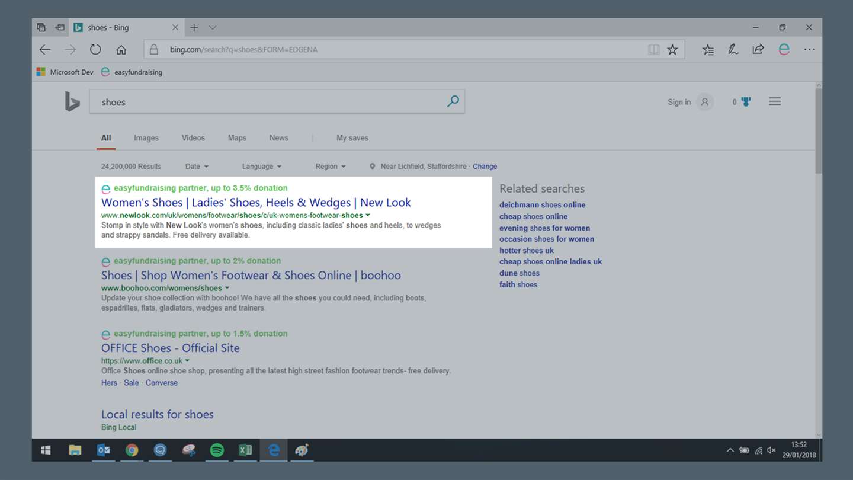The image size is (853, 480).
Task: Open My saves
Action: pyautogui.click(x=352, y=138)
